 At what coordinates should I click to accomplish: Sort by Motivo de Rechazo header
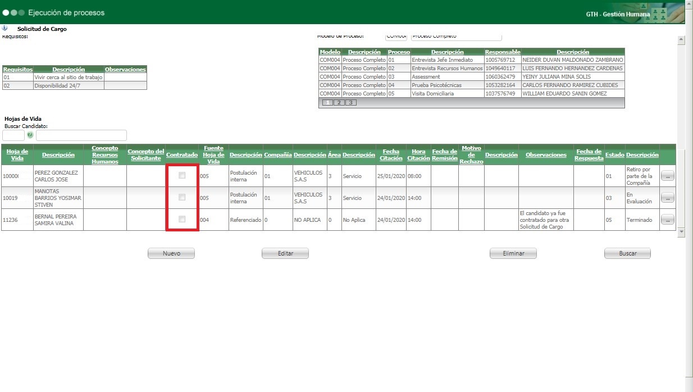(471, 154)
